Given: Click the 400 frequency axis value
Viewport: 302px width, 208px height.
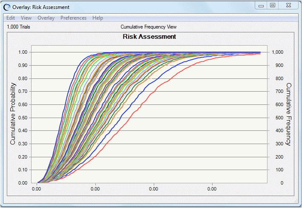Looking at the screenshot, I should tap(279, 130).
